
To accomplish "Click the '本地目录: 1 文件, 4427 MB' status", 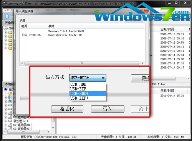I will [166, 137].
